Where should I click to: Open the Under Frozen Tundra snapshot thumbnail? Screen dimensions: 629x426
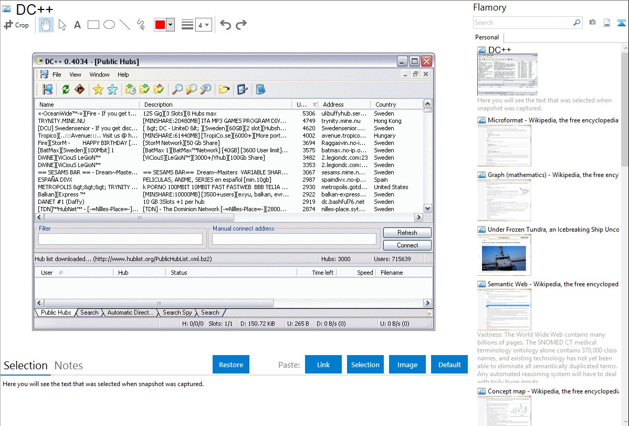point(504,255)
